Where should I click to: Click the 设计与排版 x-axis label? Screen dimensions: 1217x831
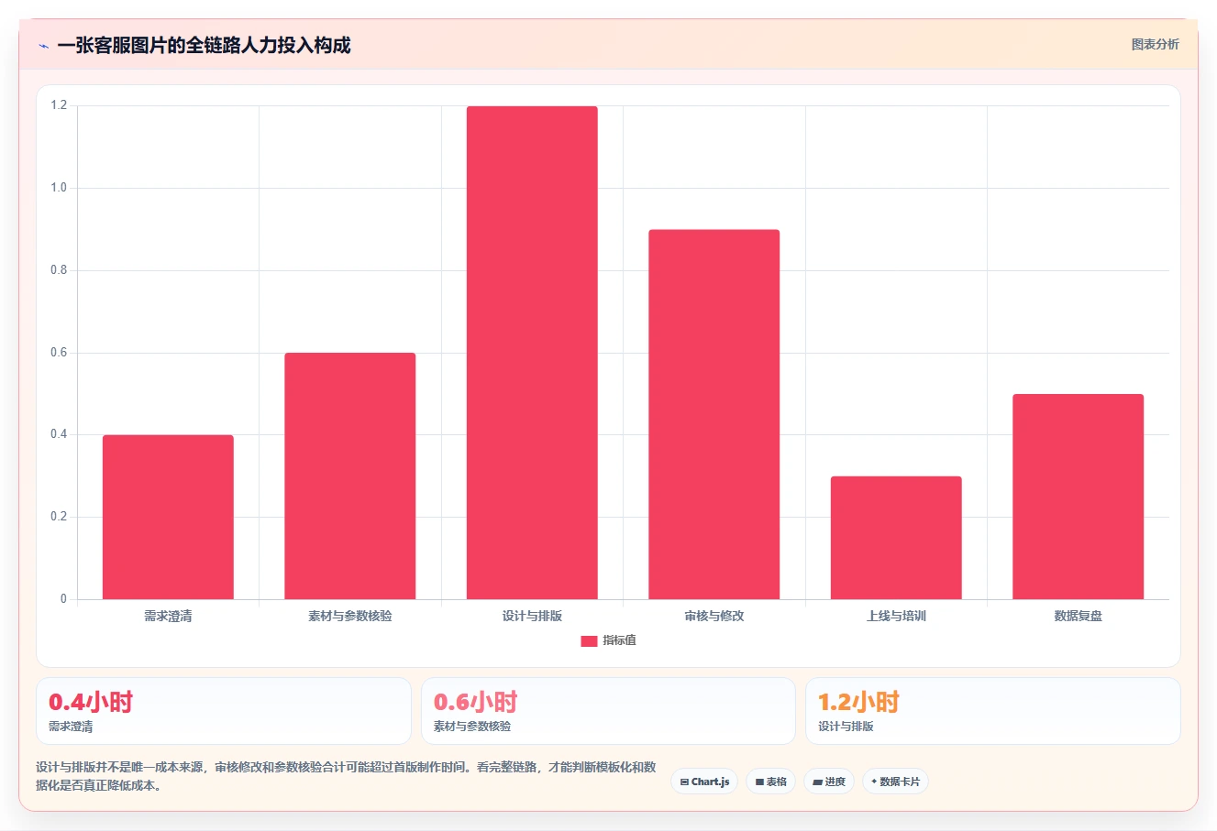pos(532,617)
